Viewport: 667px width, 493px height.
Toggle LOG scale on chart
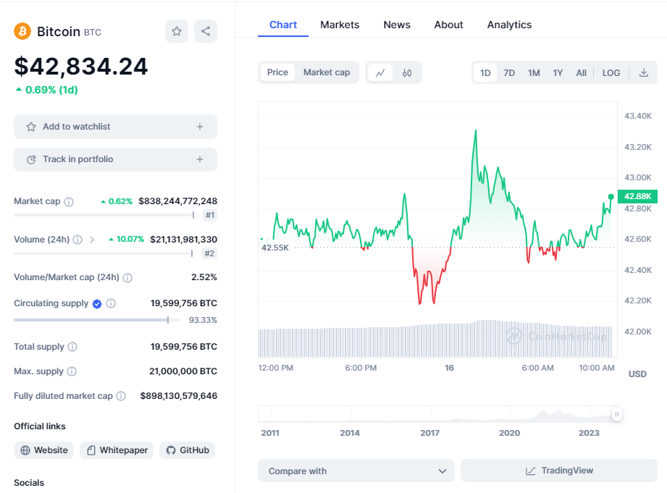coord(611,72)
